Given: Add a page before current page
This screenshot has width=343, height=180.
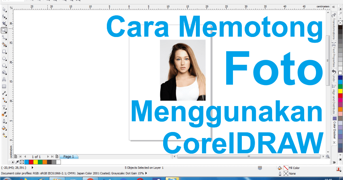Looking at the screenshot, I should [16, 157].
